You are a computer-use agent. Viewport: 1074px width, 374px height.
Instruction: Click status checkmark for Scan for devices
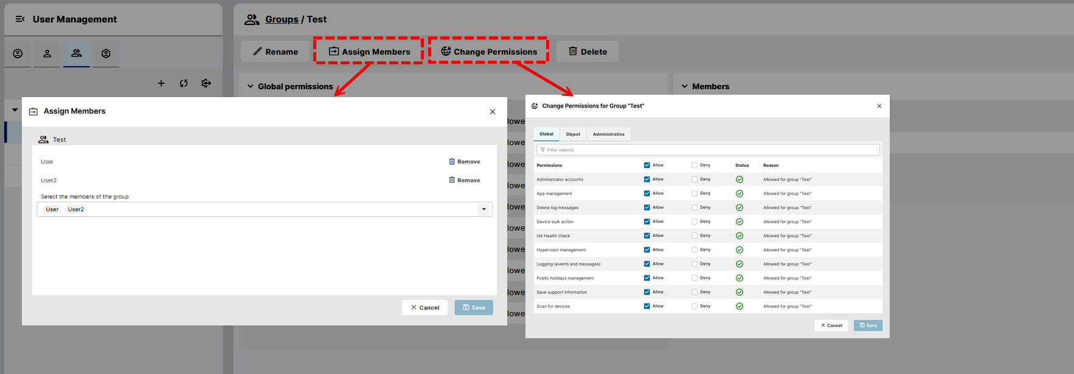pyautogui.click(x=740, y=307)
